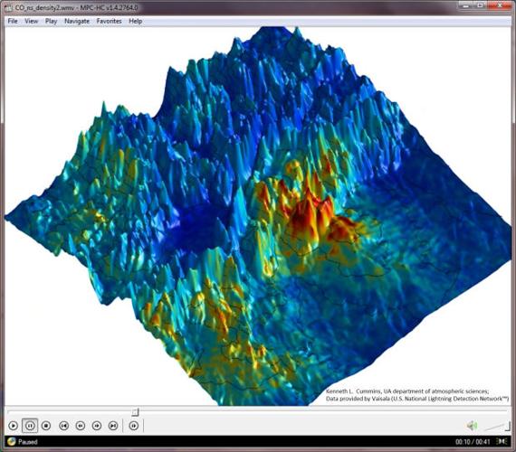
Task: Open the File menu
Action: [13, 21]
